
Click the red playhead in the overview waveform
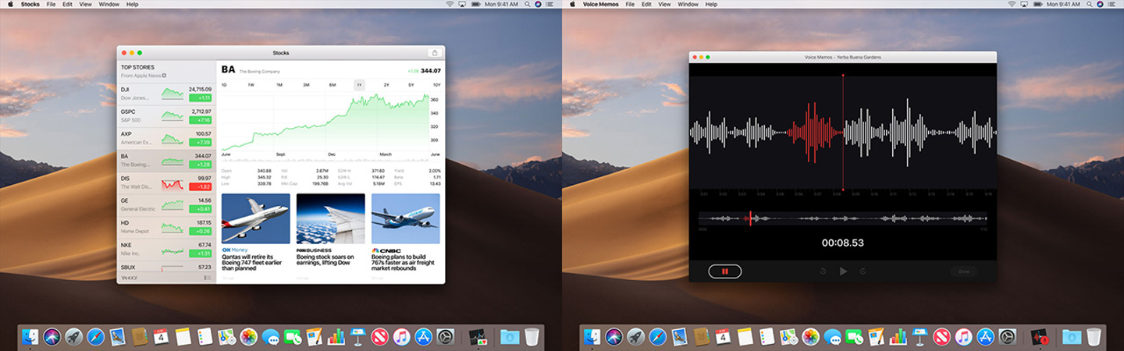click(750, 218)
